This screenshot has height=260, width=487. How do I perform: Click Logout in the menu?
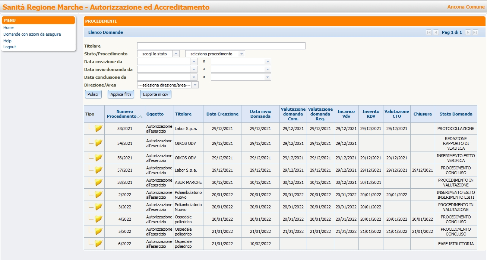click(10, 47)
